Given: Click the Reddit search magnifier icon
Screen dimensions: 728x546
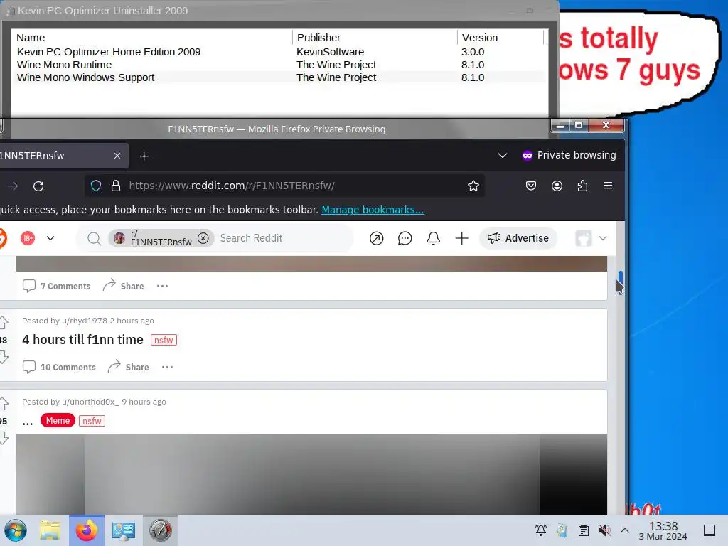Looking at the screenshot, I should (x=95, y=239).
